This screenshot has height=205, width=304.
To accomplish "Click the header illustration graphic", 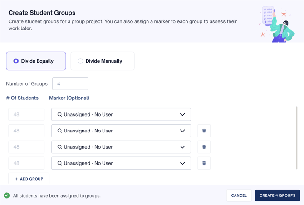I will (275, 24).
